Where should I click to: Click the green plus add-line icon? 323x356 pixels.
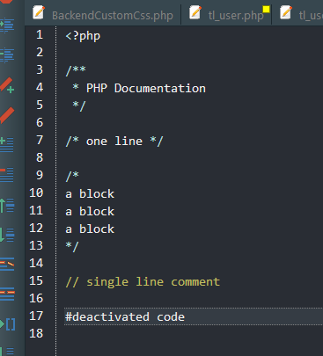(7, 144)
